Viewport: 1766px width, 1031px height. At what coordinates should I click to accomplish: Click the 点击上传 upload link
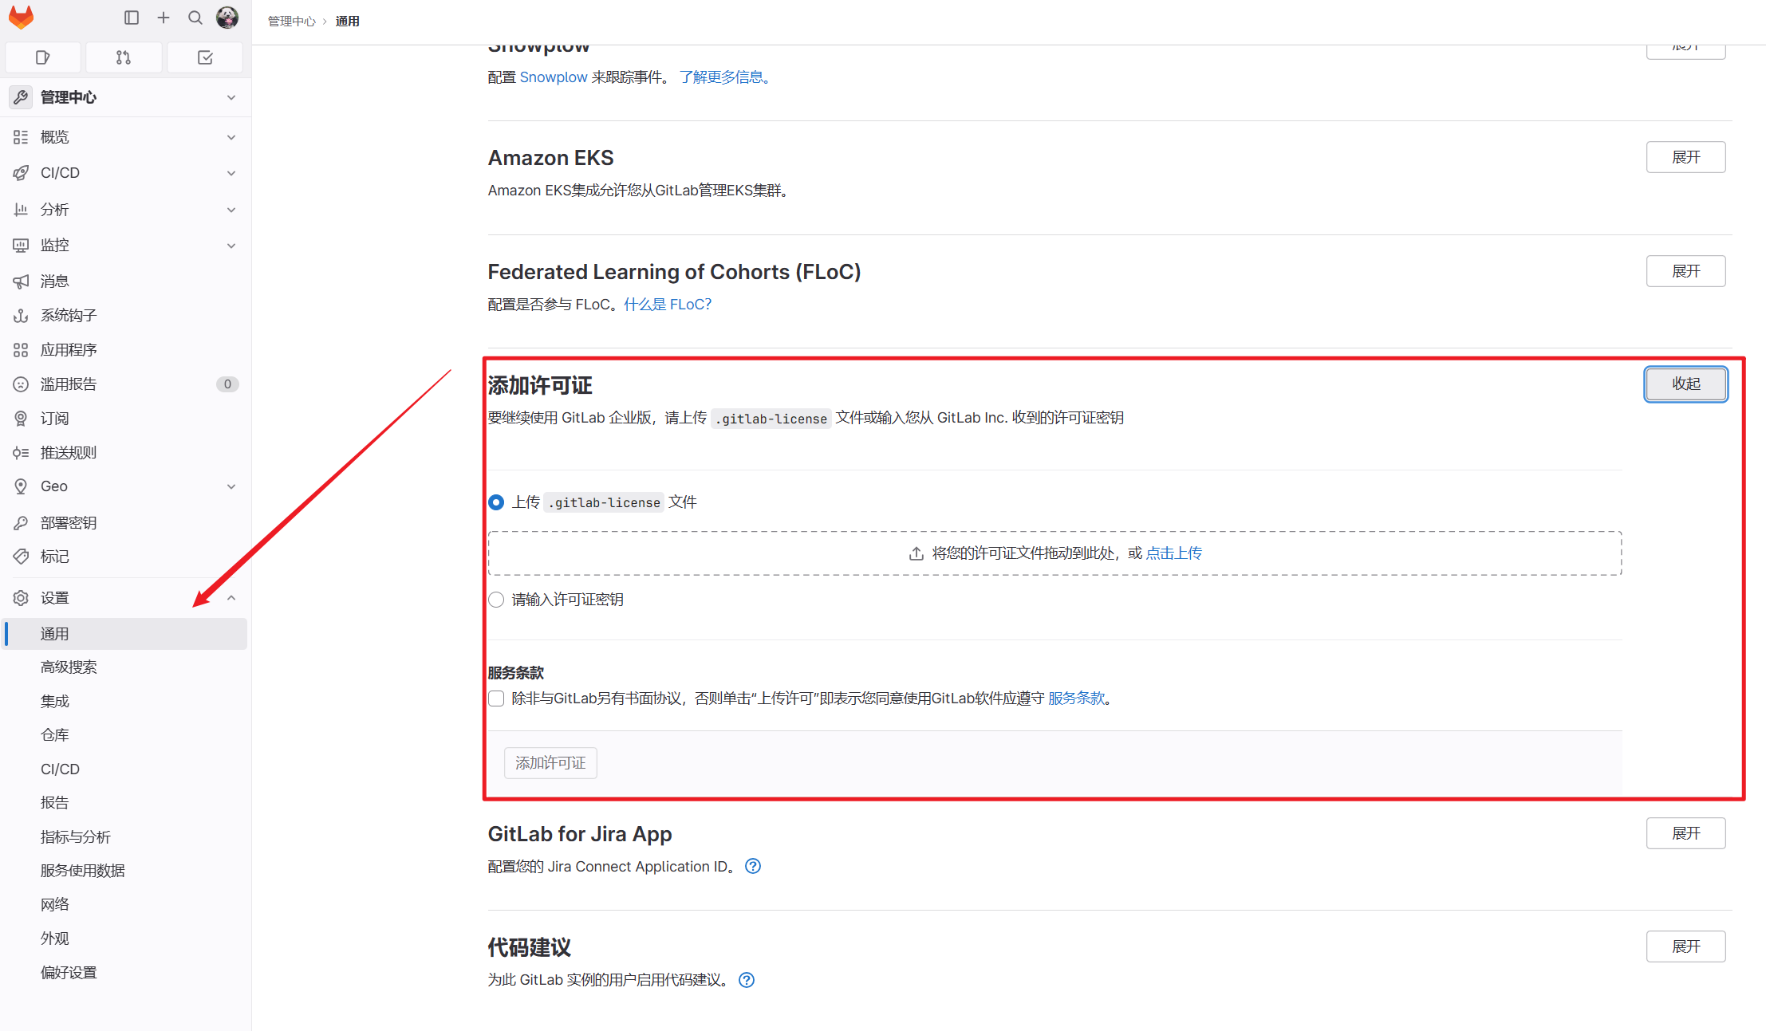coord(1173,553)
